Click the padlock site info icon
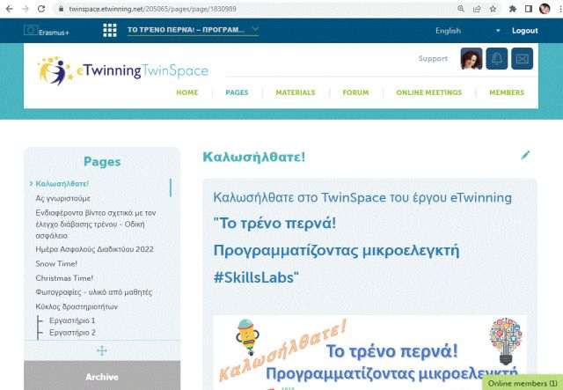This screenshot has height=390, width=563. [61, 9]
